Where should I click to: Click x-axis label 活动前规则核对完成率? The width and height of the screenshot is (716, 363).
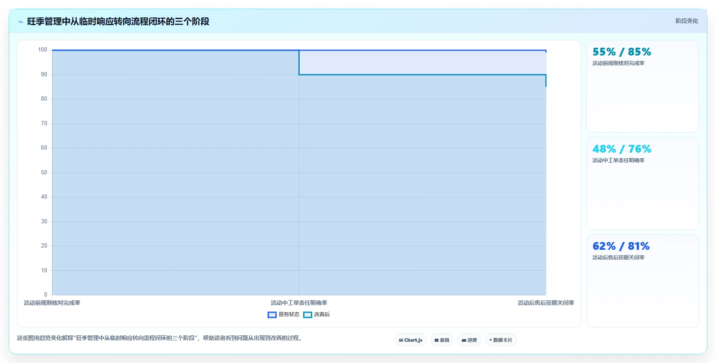[x=52, y=303]
